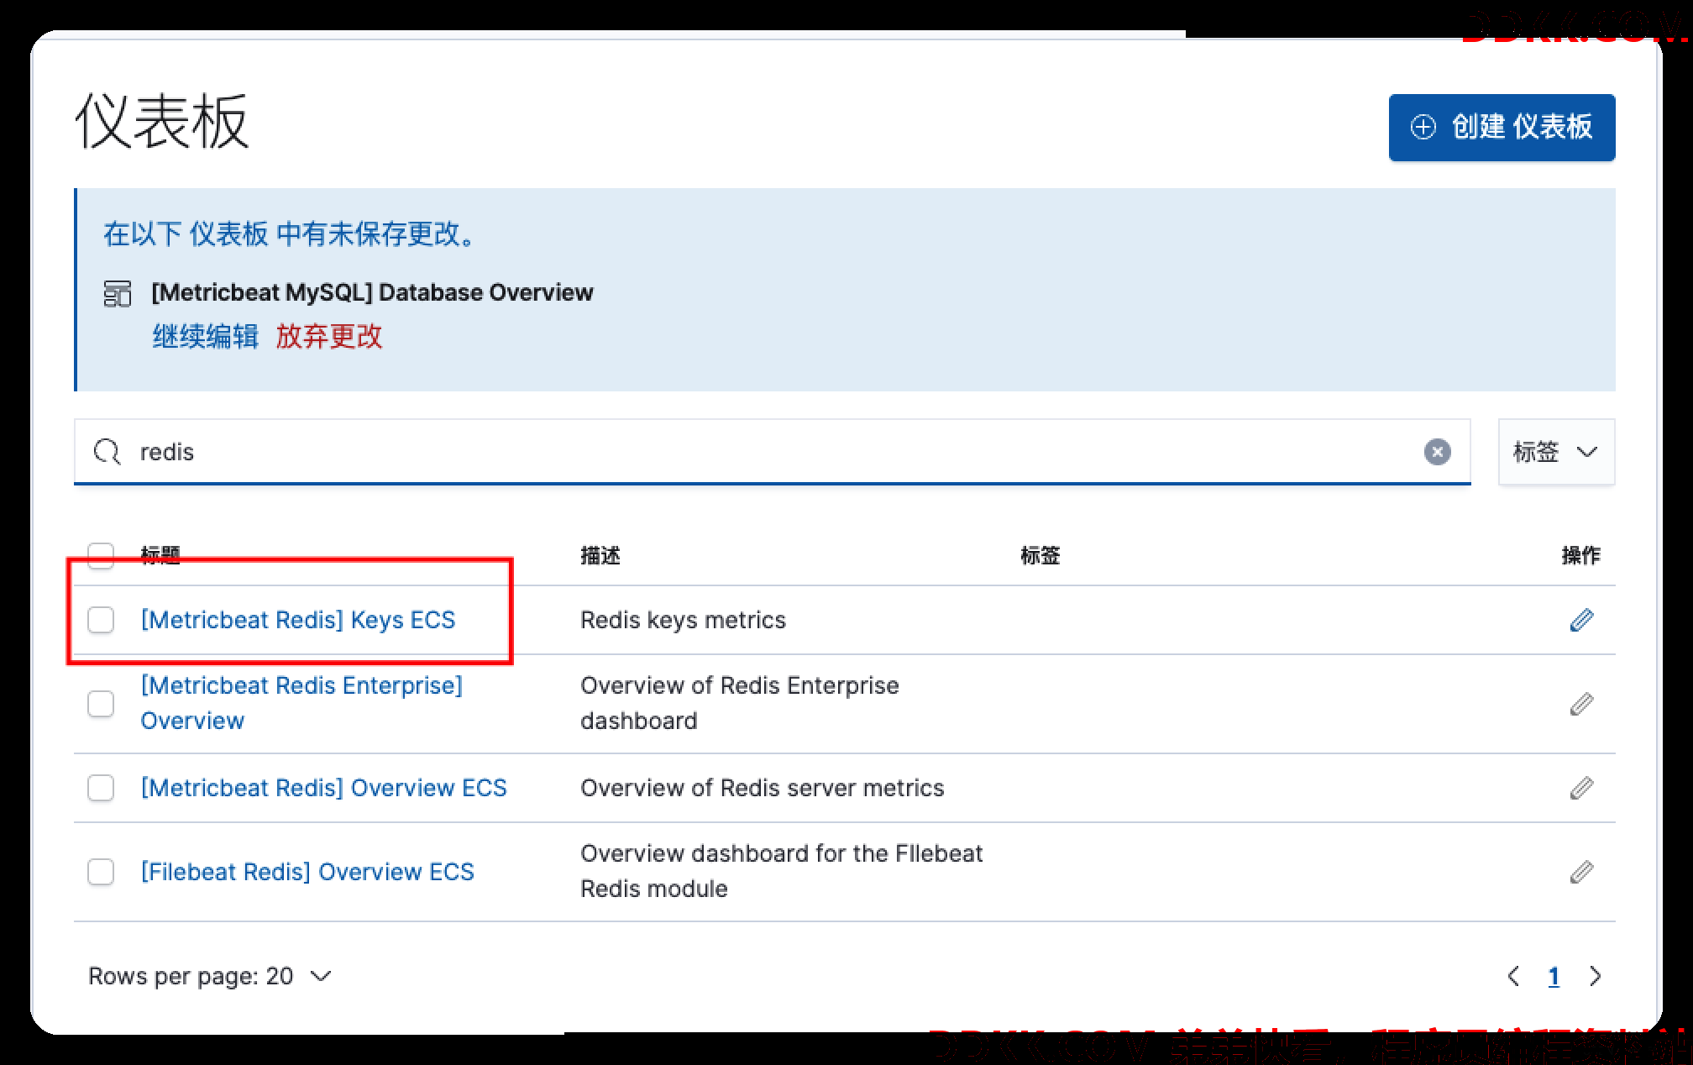Click the magnifier search icon

107,452
